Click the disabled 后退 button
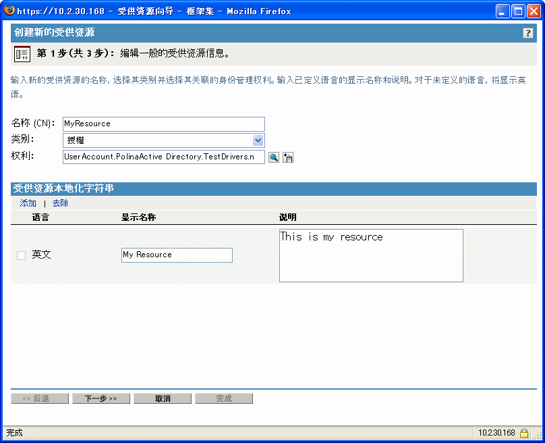The height and width of the screenshot is (443, 545). coord(40,398)
